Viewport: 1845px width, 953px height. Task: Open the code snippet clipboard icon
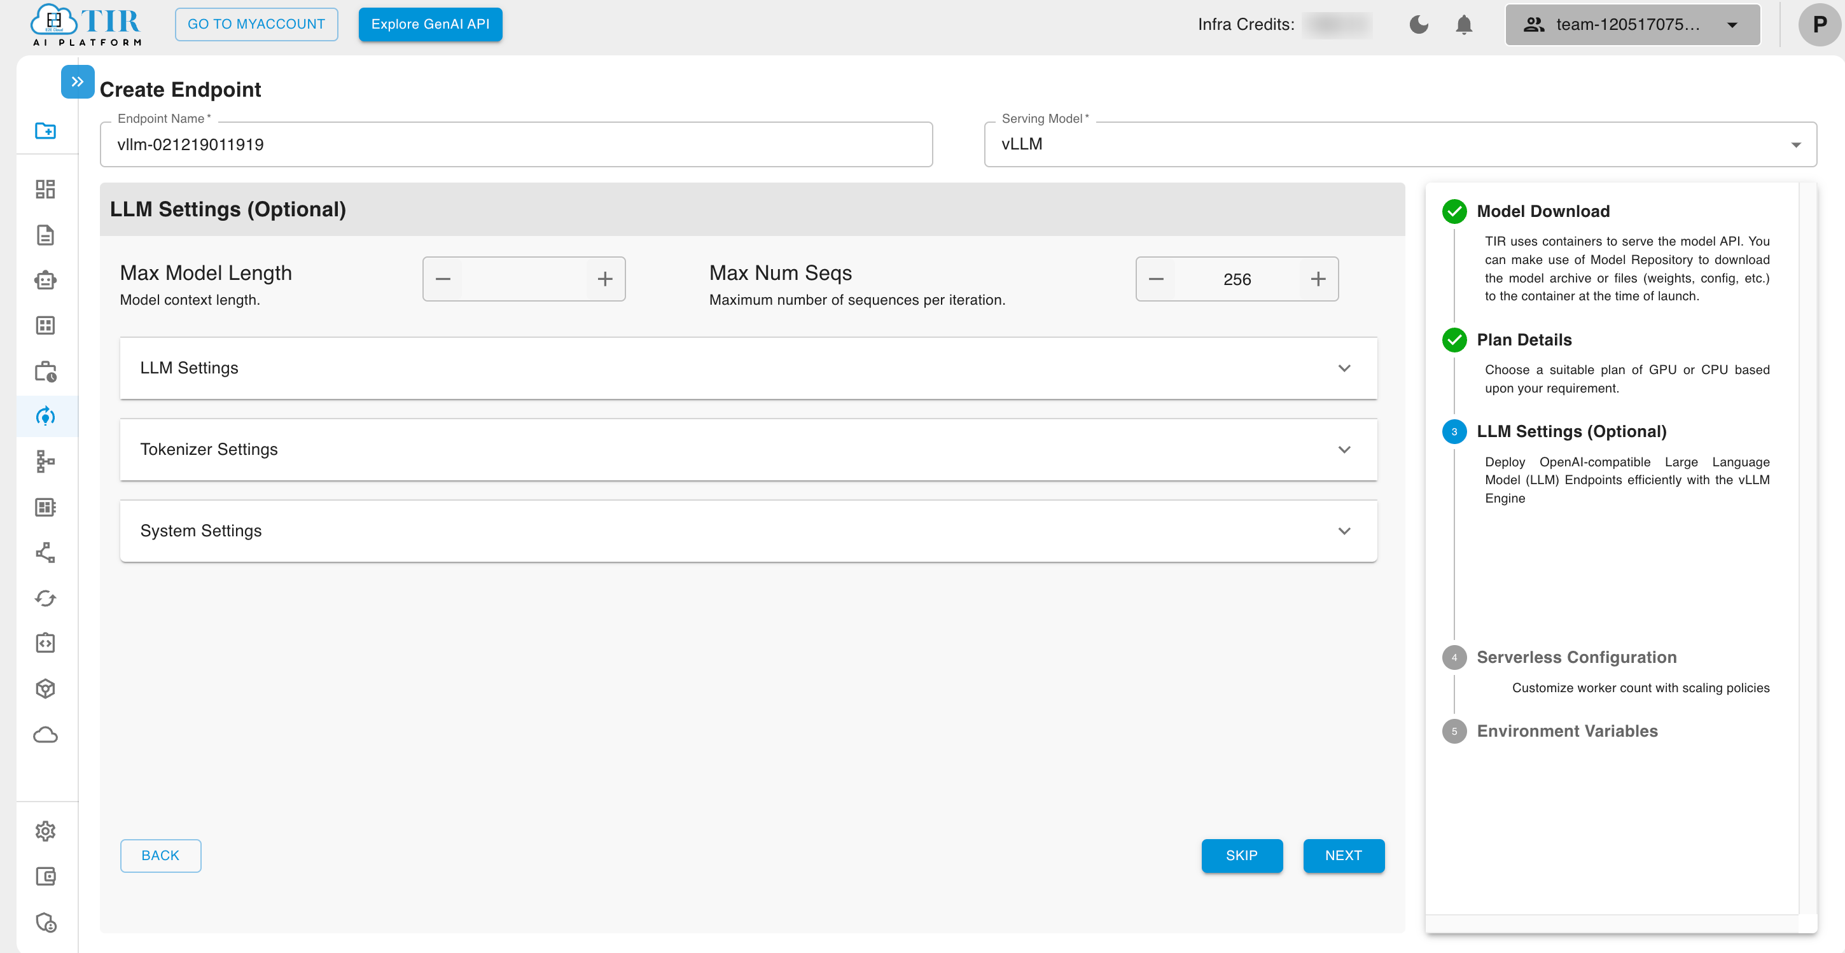[45, 643]
